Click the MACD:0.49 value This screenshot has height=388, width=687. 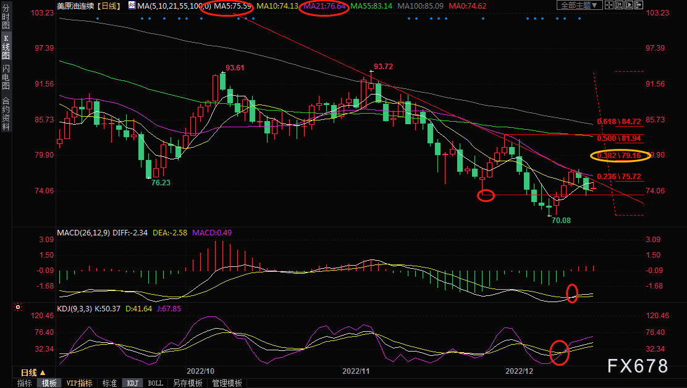(212, 232)
